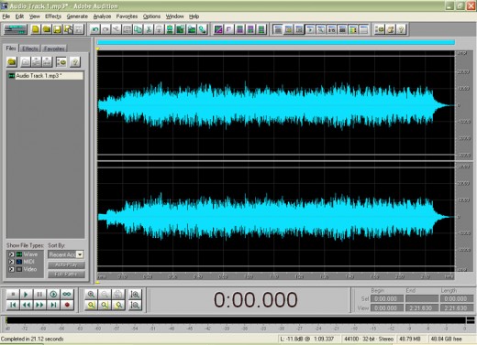Click the cyan horizontal zoom bar

click(x=276, y=42)
